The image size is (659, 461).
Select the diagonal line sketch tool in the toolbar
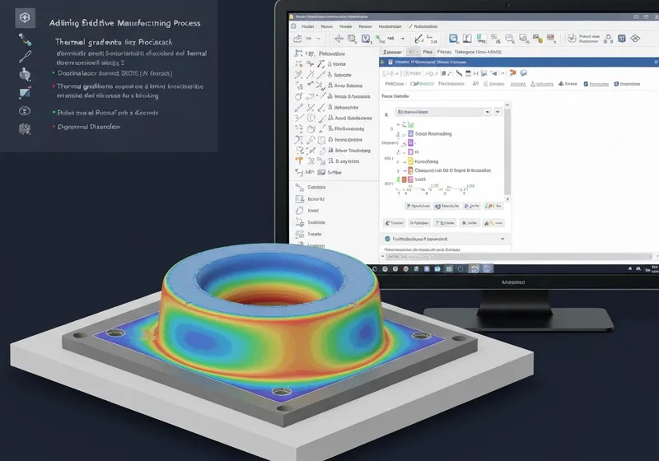(418, 39)
